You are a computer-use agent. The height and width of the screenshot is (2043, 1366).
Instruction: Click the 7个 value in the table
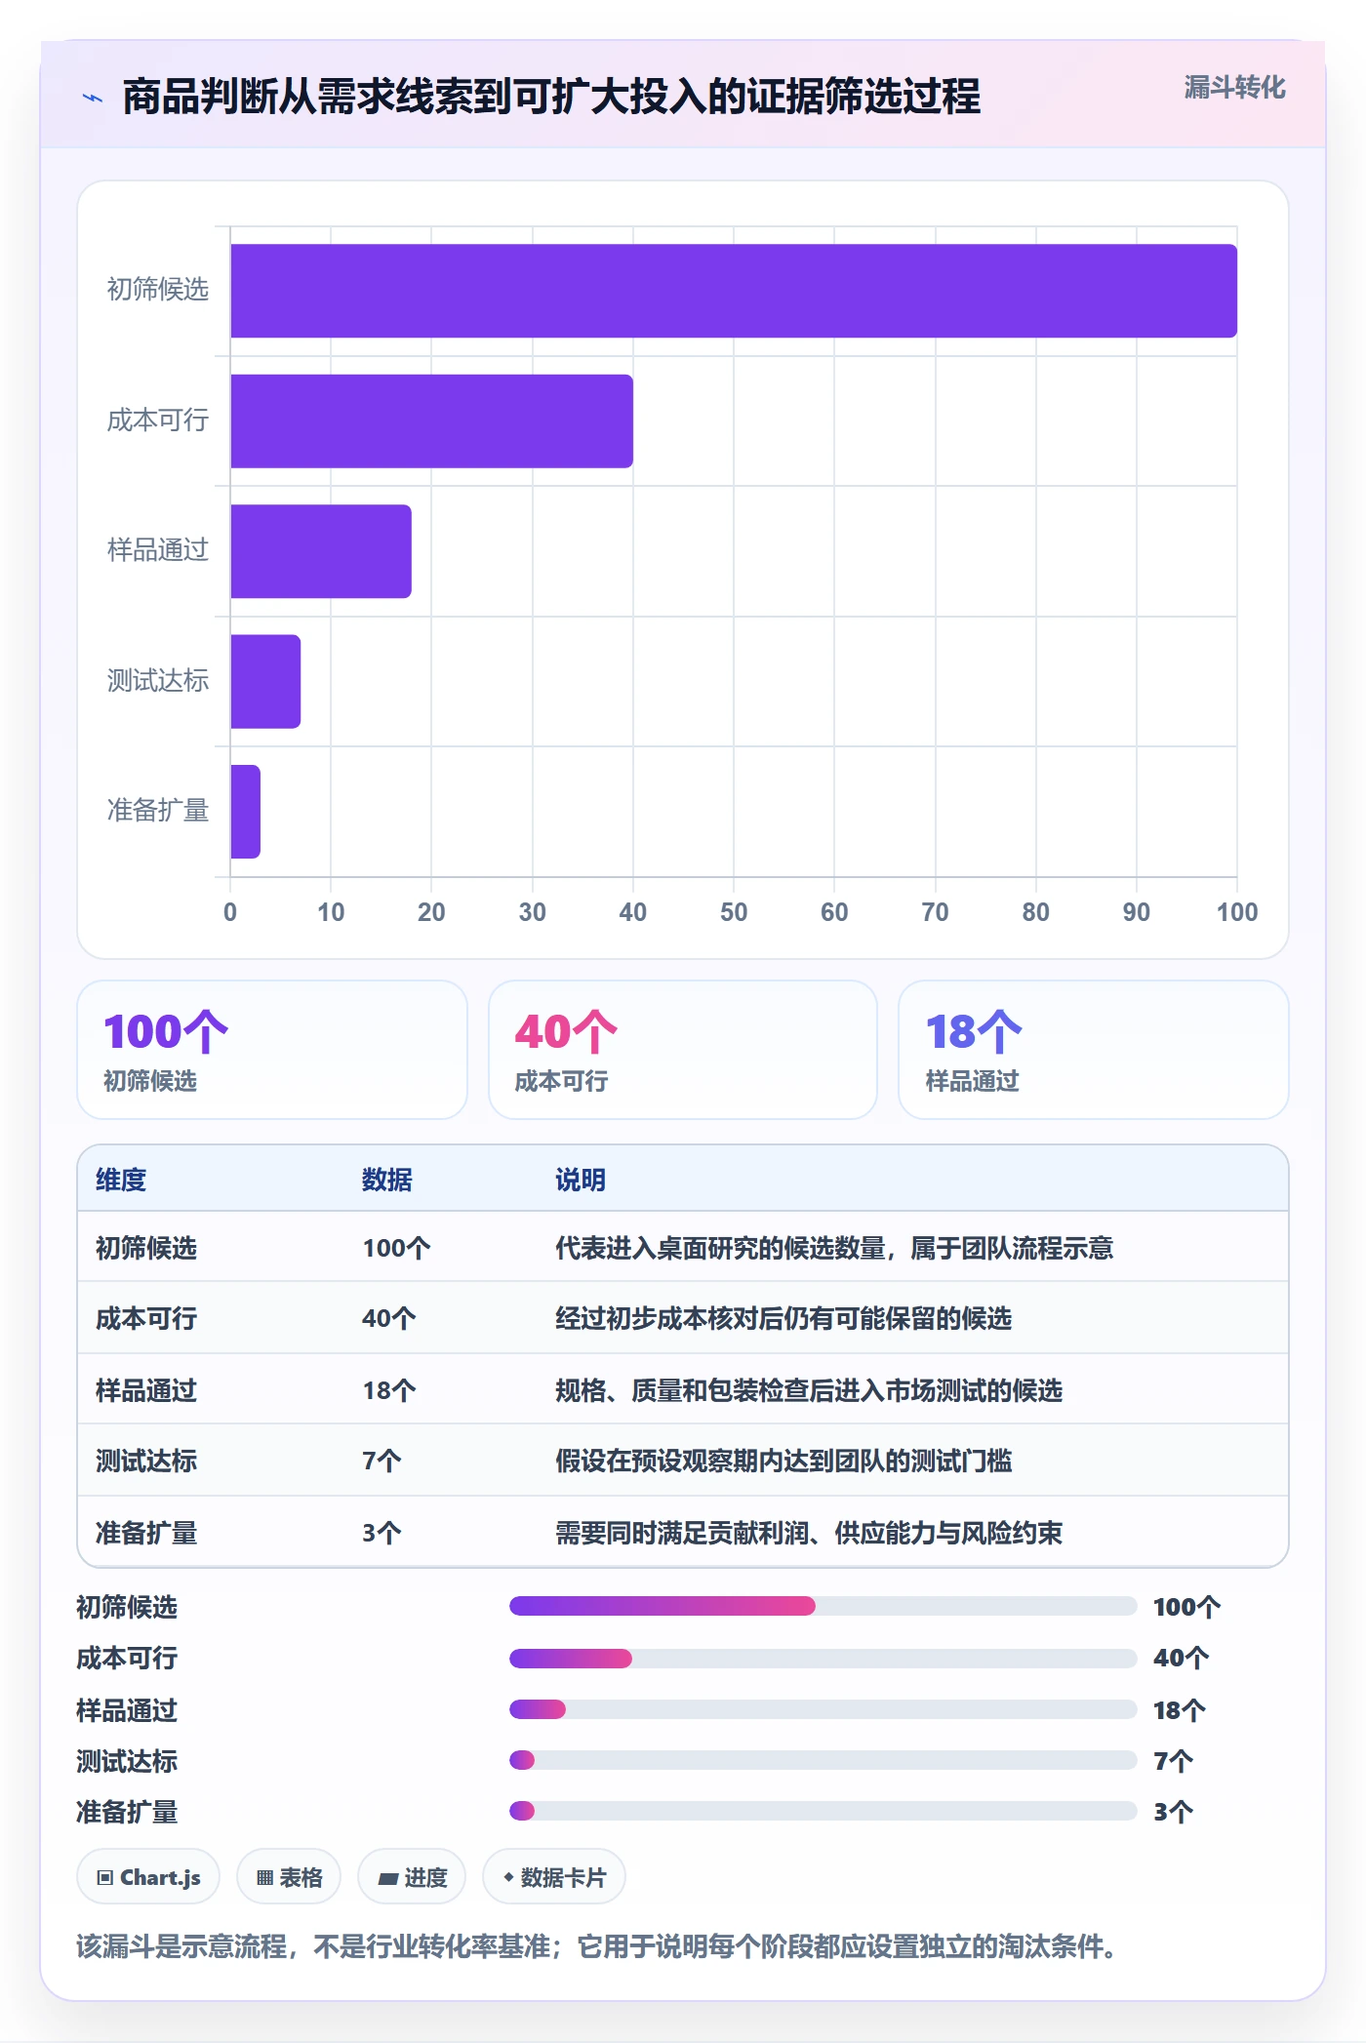[x=382, y=1461]
